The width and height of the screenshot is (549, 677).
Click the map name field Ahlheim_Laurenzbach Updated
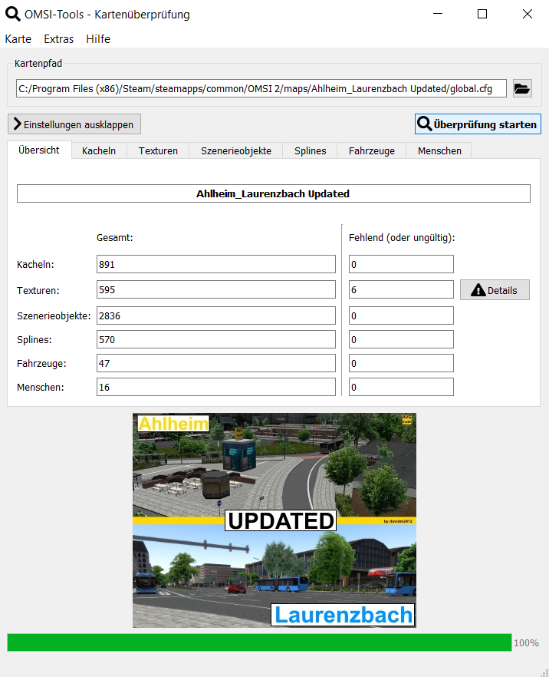point(273,193)
